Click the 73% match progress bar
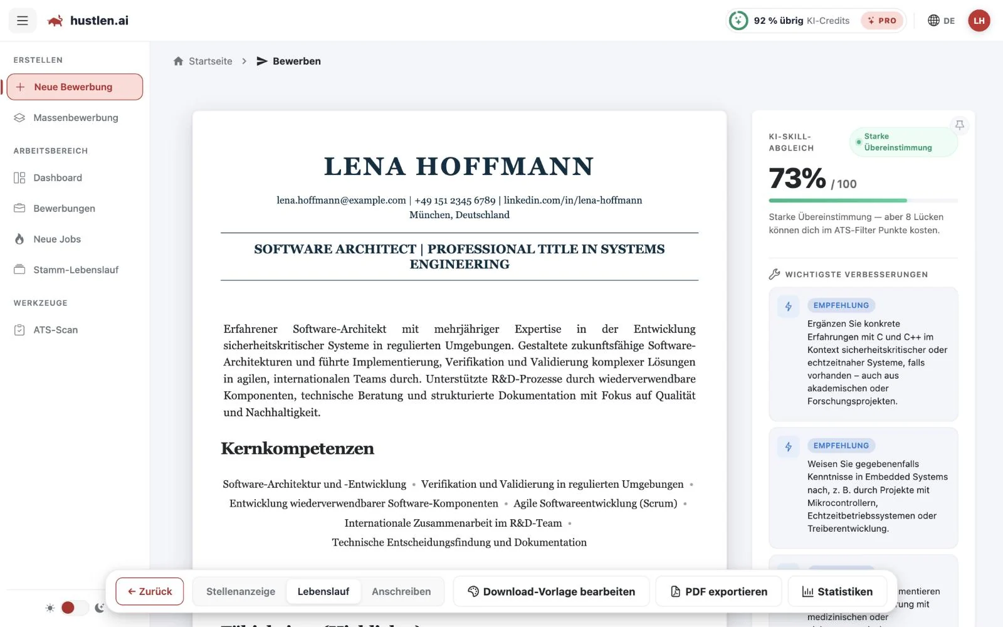Image resolution: width=1003 pixels, height=627 pixels. (x=863, y=201)
